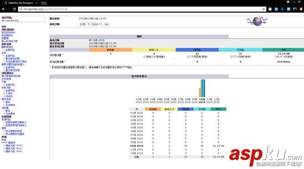Viewport: 304px width, 169px height.
Task: Open the '存取次数' sidebar link
Action: tap(6, 88)
